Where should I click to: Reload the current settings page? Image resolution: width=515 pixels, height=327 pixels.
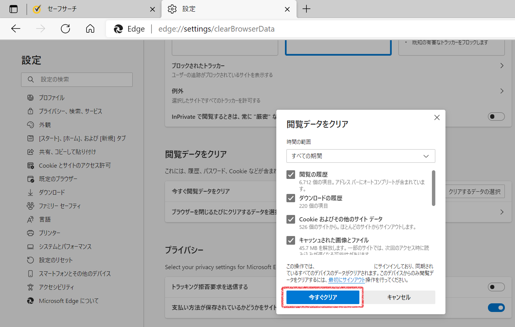[x=65, y=29]
